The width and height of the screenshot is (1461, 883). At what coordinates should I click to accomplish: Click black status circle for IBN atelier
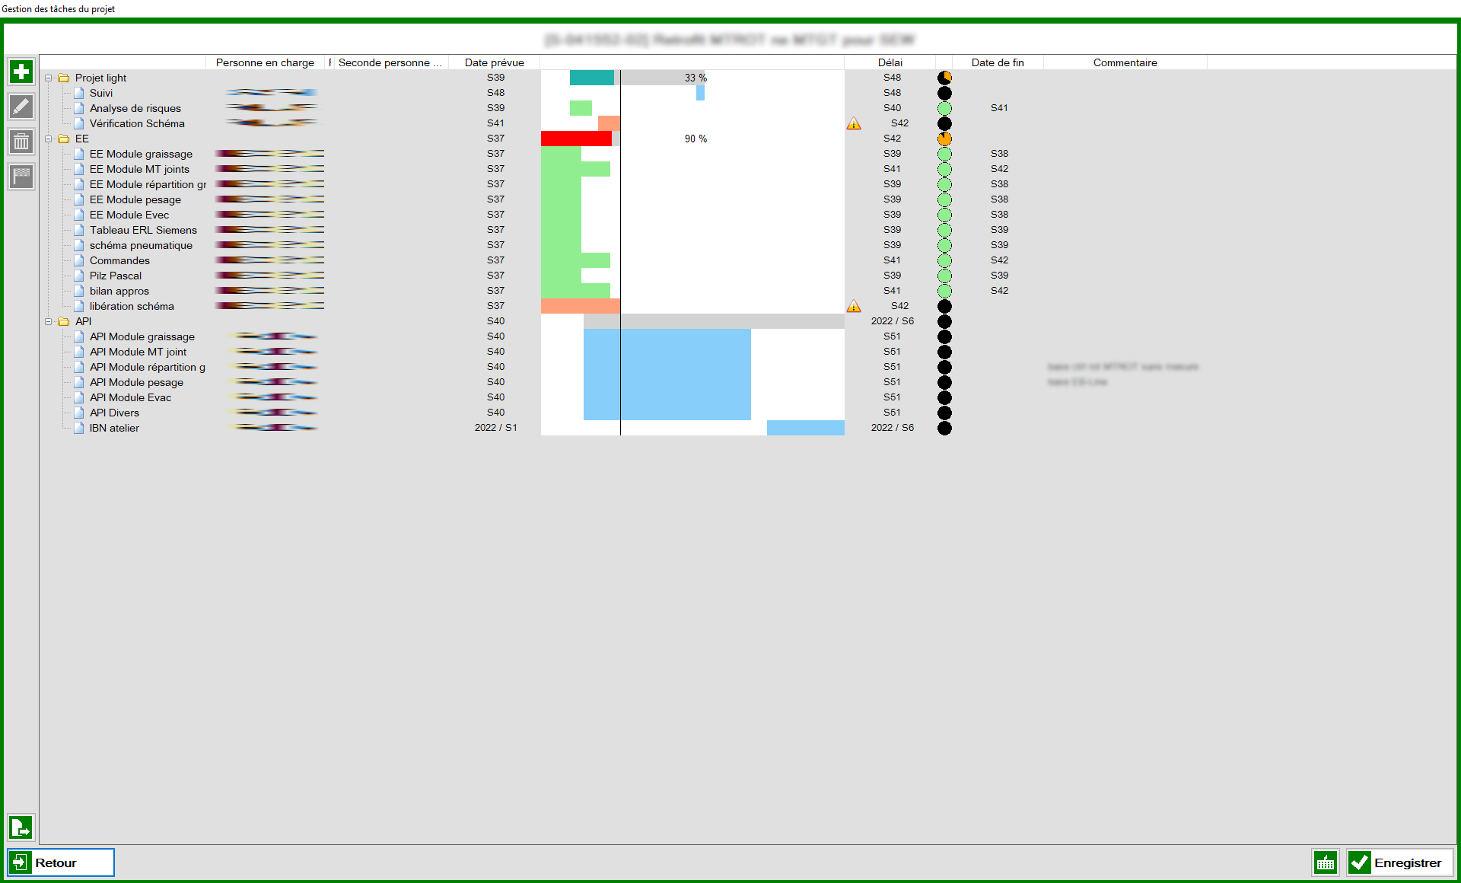(944, 428)
